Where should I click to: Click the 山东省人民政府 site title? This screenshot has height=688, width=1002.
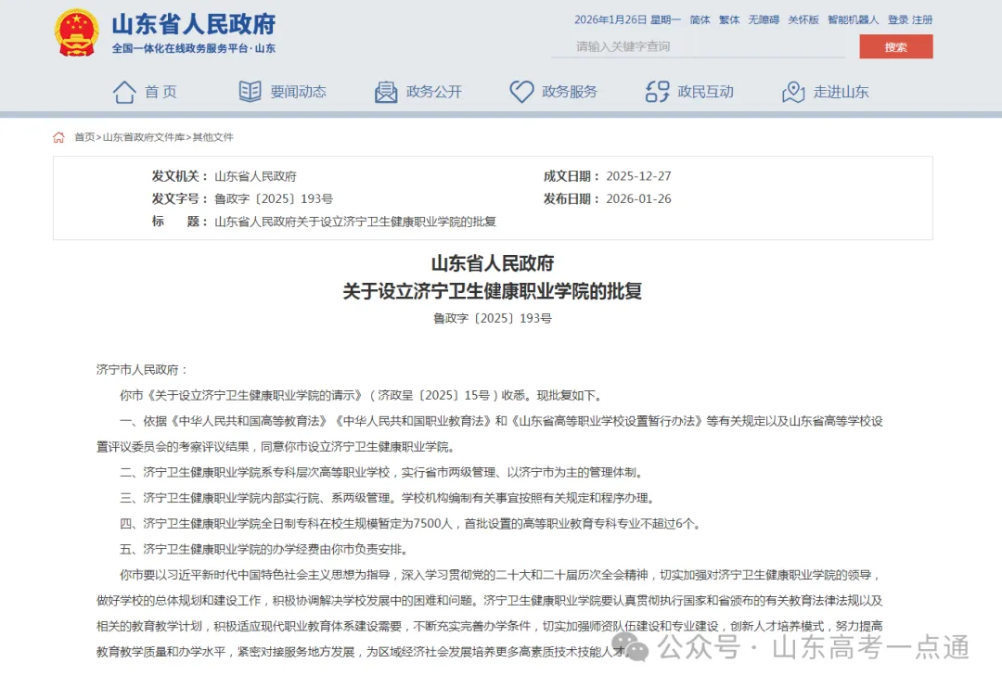(x=194, y=24)
